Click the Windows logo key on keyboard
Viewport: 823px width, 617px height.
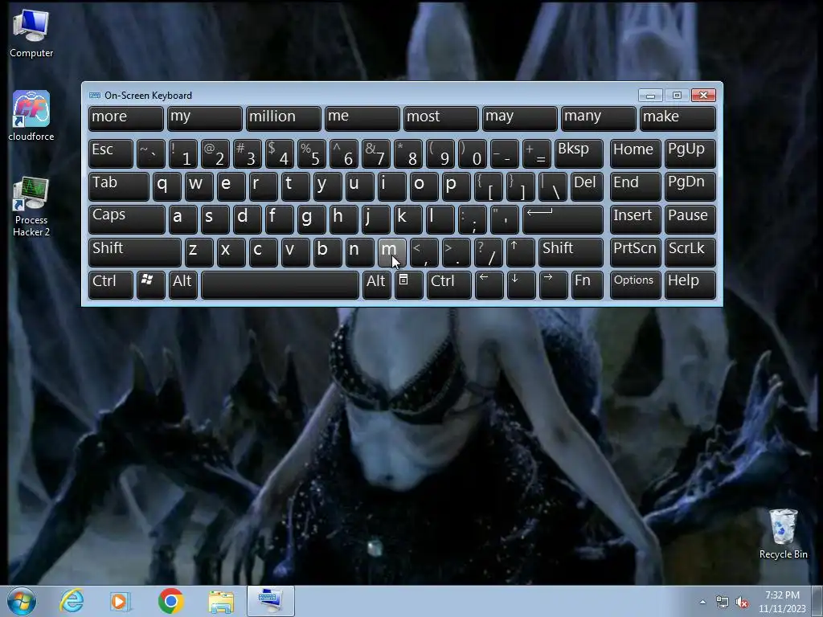(150, 285)
